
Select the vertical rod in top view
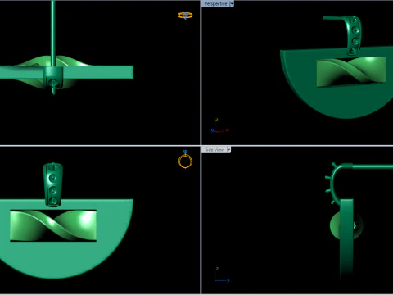coord(53,33)
